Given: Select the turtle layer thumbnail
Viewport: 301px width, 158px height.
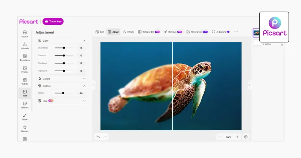Looking at the screenshot, I should click(256, 33).
